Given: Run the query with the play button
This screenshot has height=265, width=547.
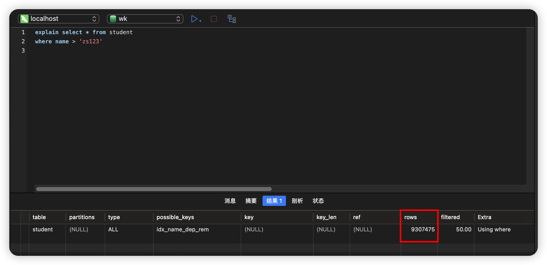Looking at the screenshot, I should pos(194,19).
